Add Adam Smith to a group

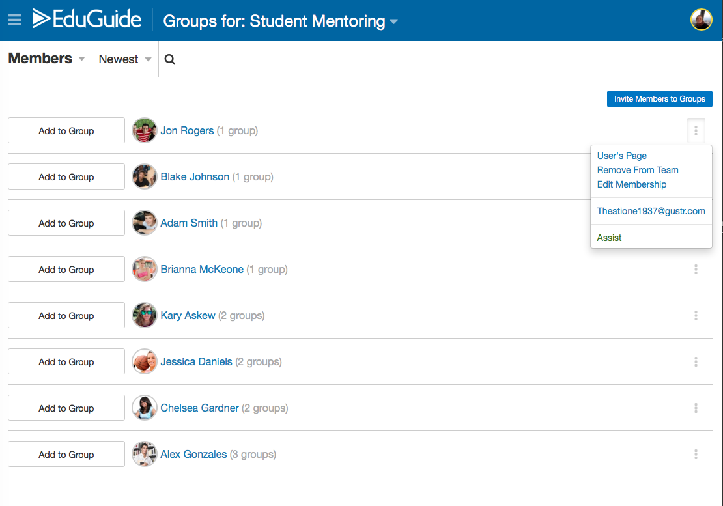66,223
